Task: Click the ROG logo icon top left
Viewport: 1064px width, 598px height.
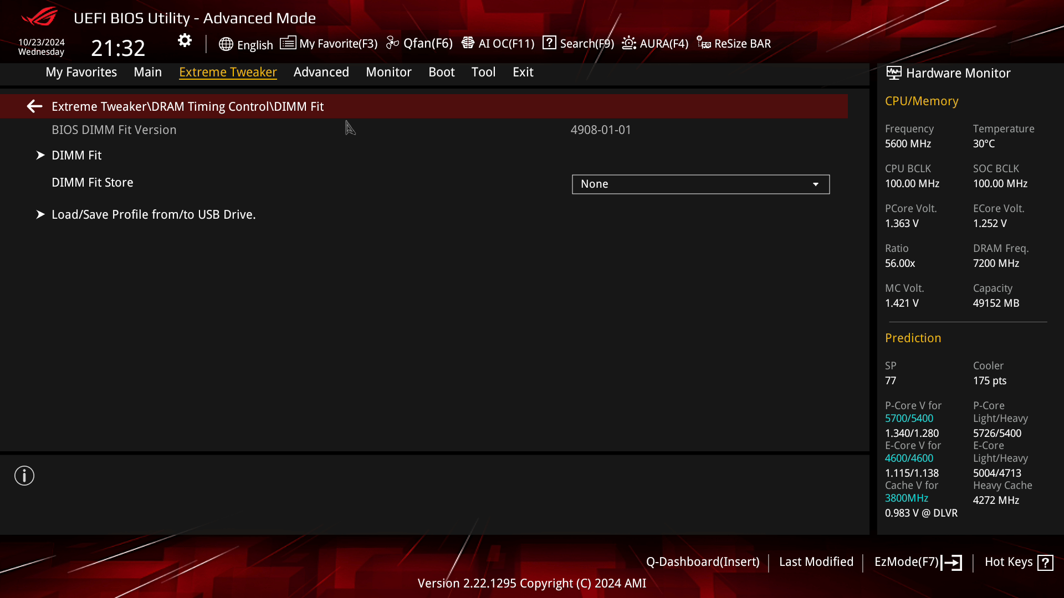Action: click(40, 17)
